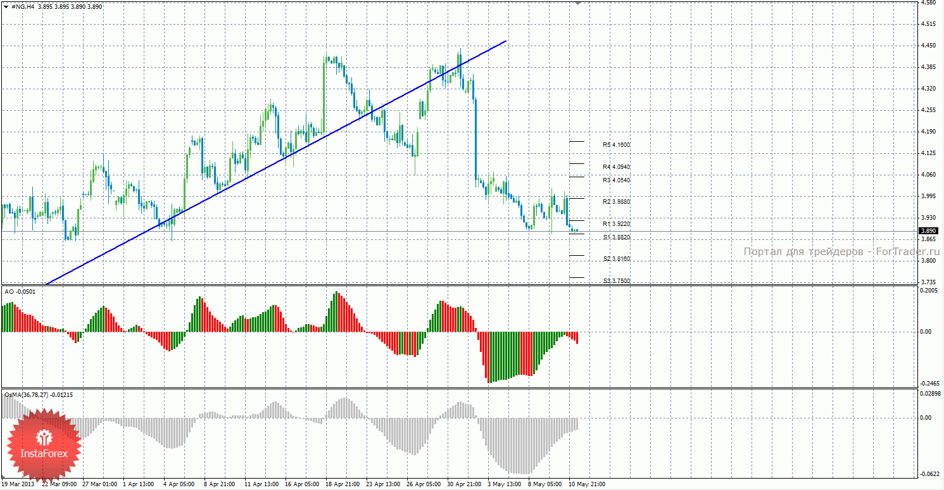Click the 16 Apr 05:00 time label

tap(302, 485)
